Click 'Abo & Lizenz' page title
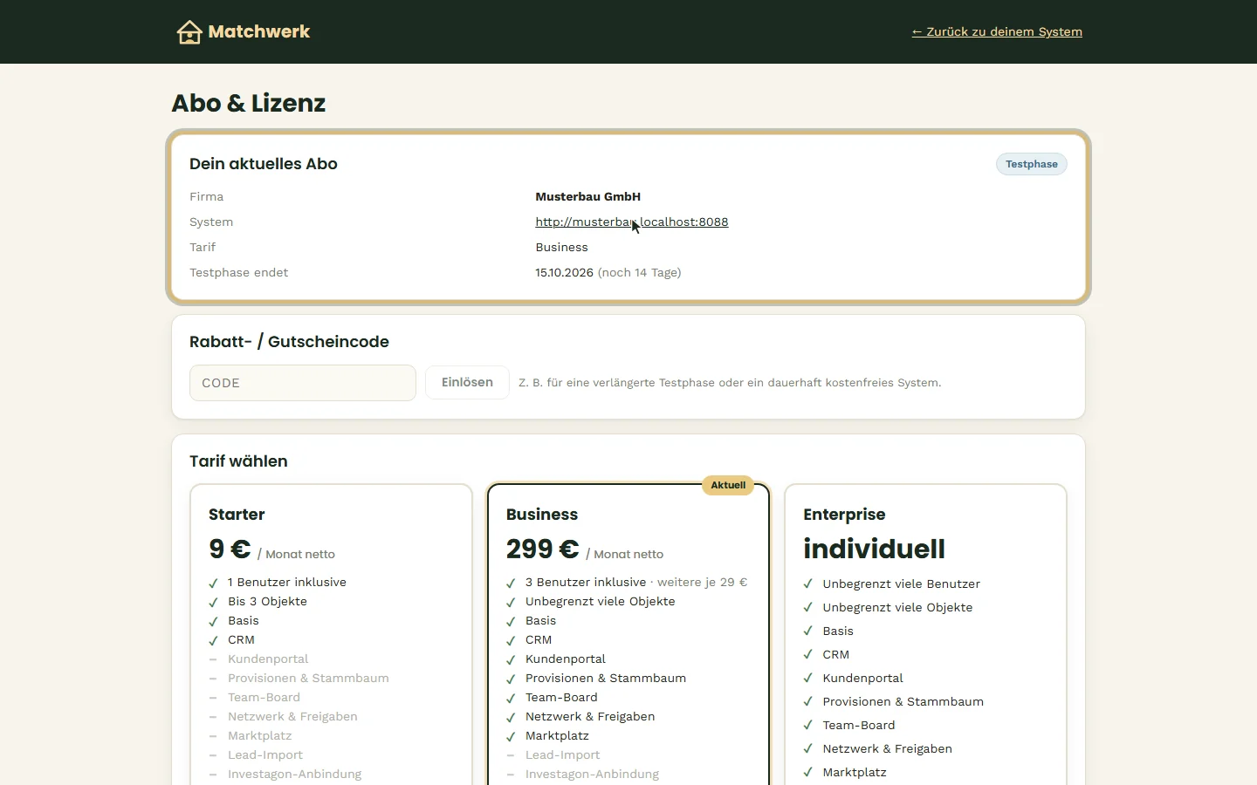 [x=249, y=103]
